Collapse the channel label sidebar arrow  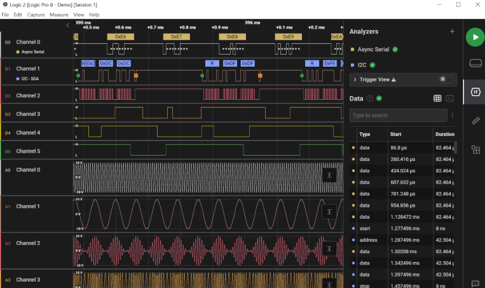tap(68, 25)
